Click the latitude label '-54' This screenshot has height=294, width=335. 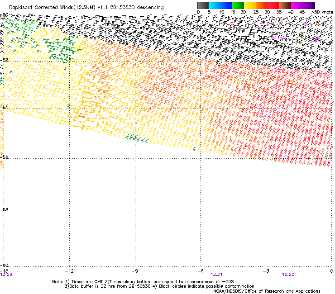(x=4, y=107)
